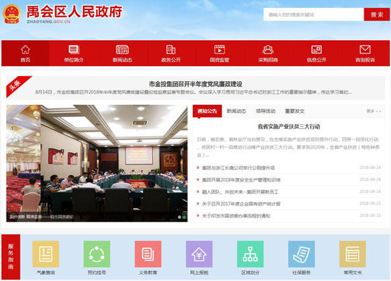Viewport: 391px width, 281px height.
Task: Click the meeting room carousel photo
Action: point(97,164)
